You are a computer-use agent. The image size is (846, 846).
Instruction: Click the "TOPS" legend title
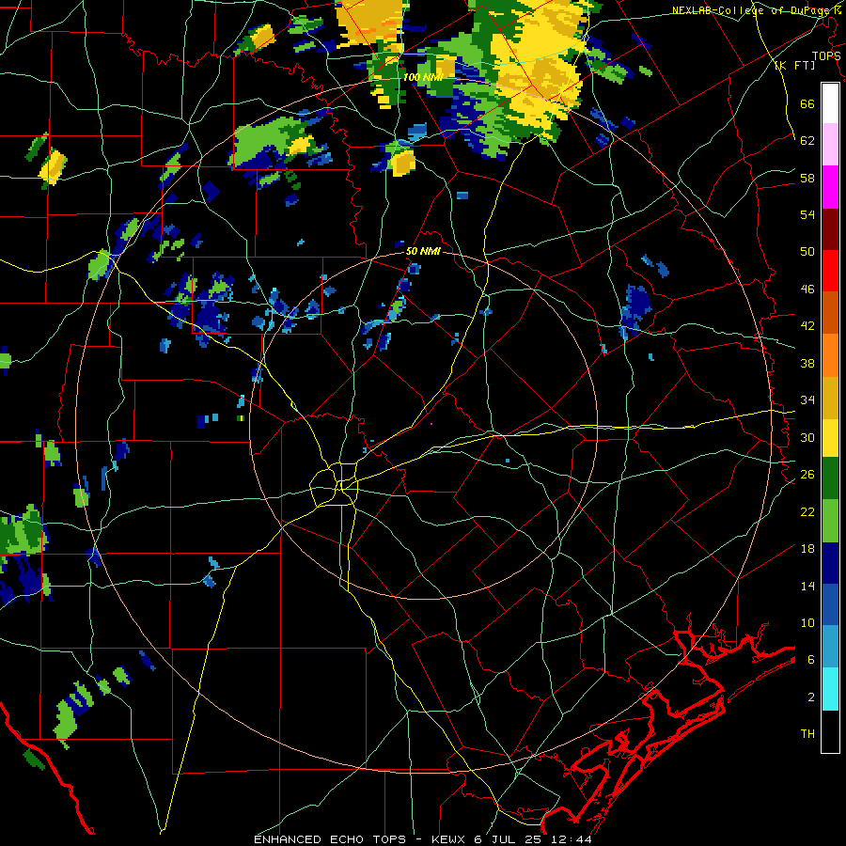(x=826, y=55)
